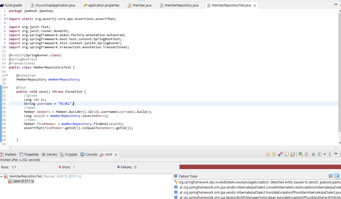The height and width of the screenshot is (199, 341).
Task: Close the MemberRepositoryTest.java editor tab
Action: pos(255,5)
